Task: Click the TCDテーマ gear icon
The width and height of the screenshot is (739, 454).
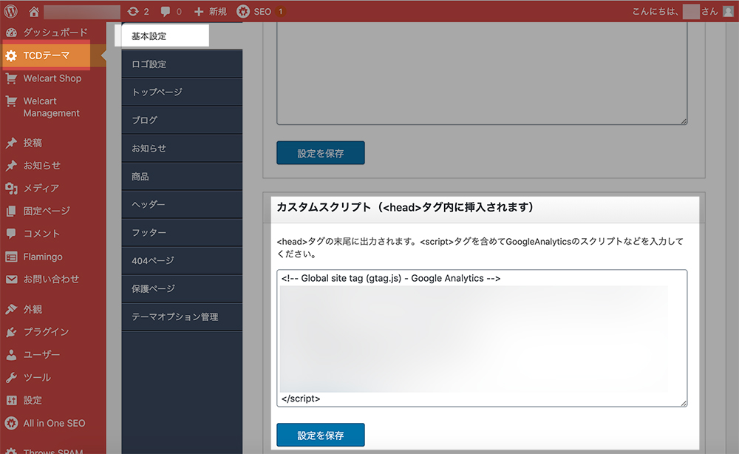Action: [x=11, y=55]
